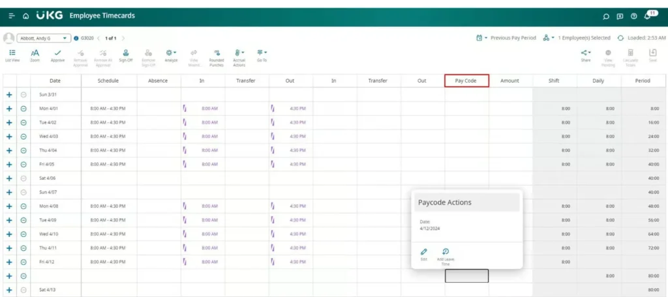The image size is (668, 297).
Task: Click the 8:00 AM In punch for Tue 4/09
Action: click(x=209, y=220)
